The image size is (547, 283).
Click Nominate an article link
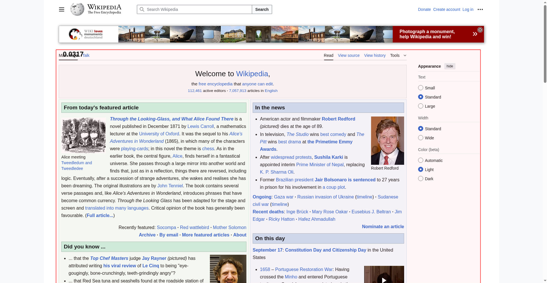point(383,227)
